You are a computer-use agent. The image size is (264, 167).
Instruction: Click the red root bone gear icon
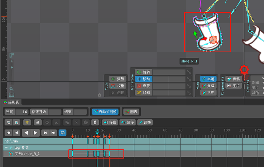pyautogui.click(x=244, y=70)
